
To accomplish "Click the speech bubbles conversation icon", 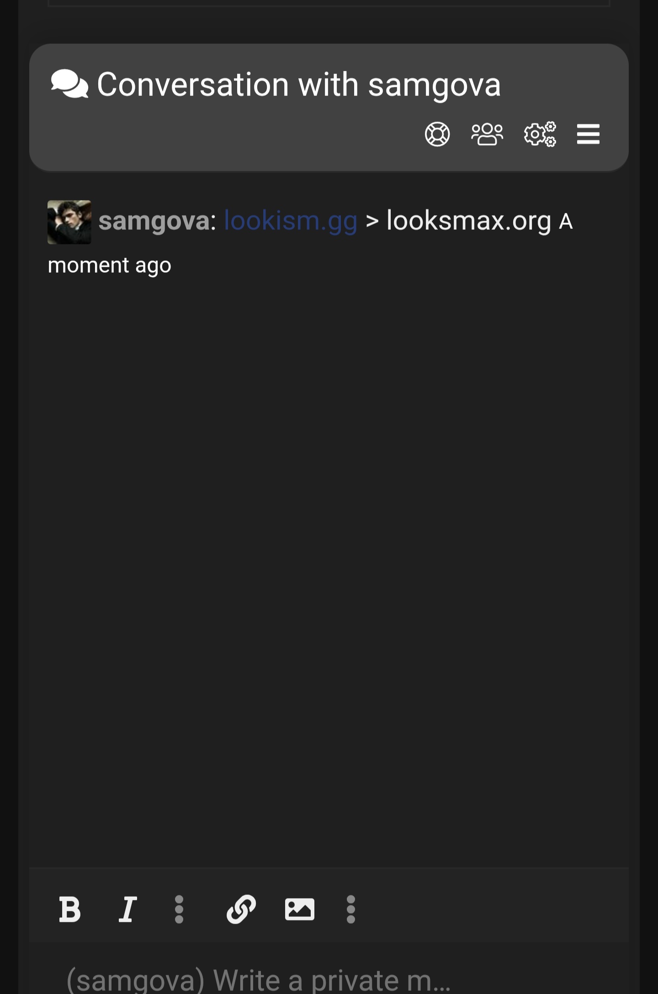I will pos(69,84).
